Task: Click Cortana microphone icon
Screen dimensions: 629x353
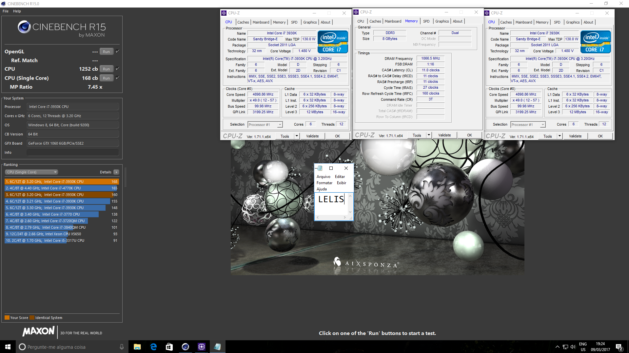Action: coord(122,347)
